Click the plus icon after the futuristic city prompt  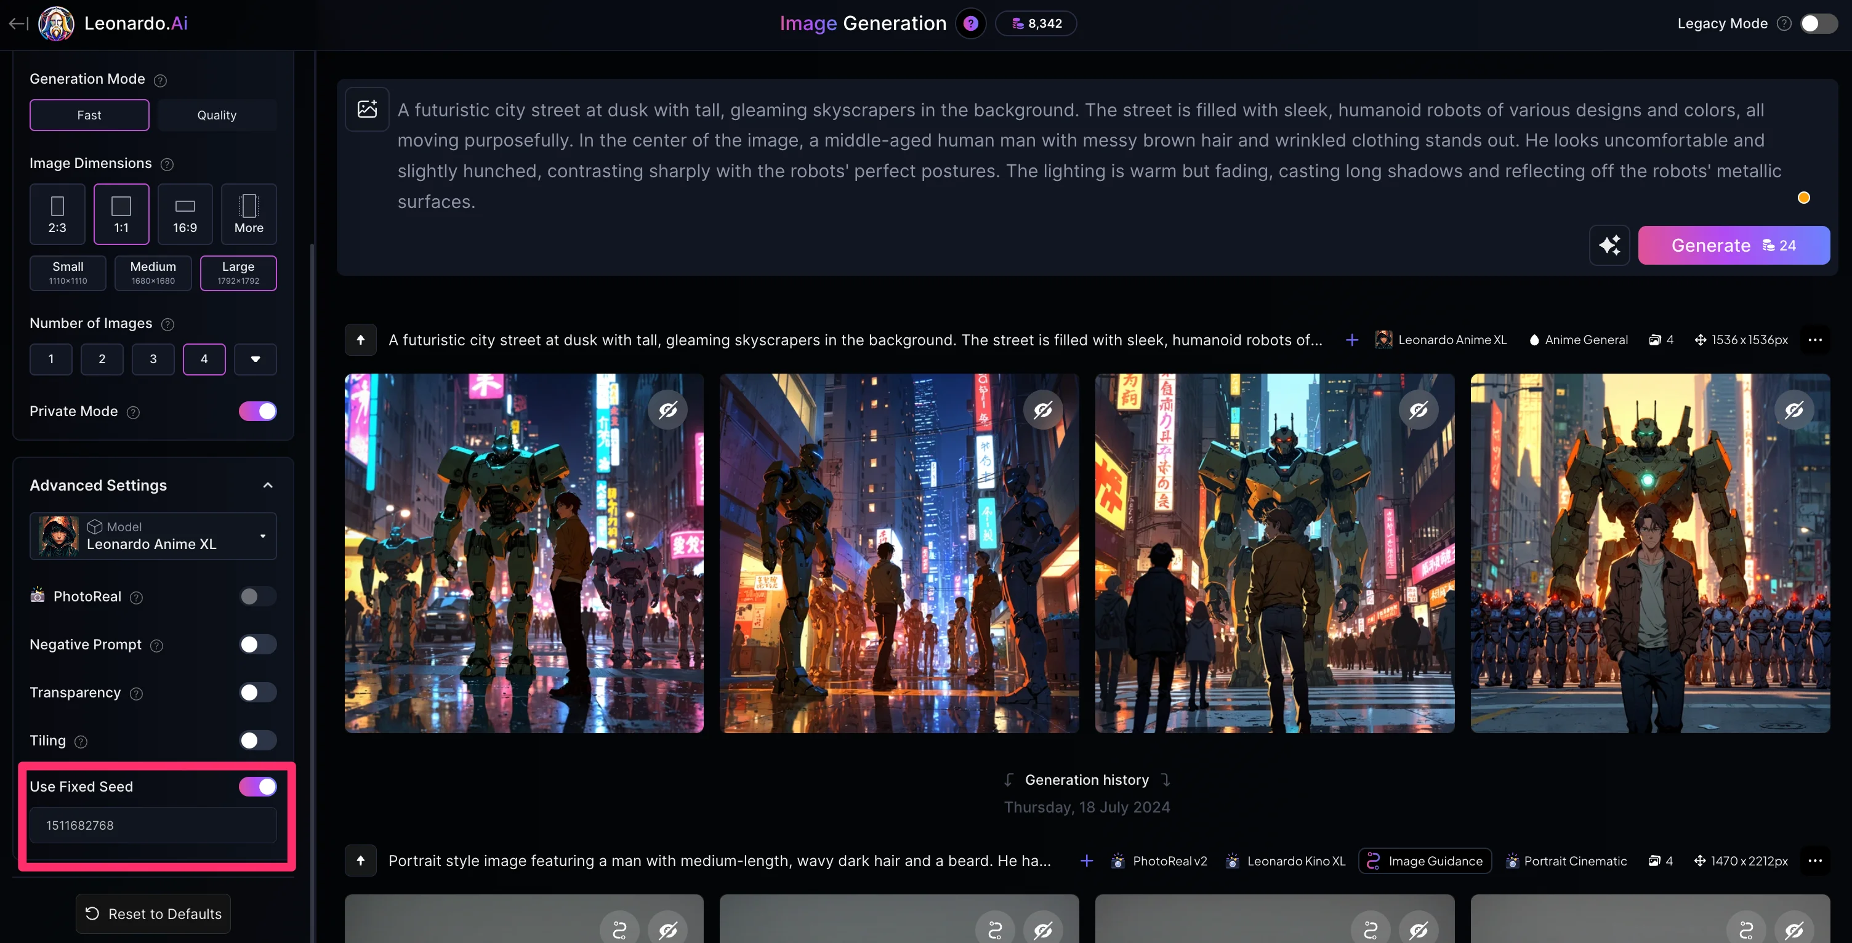(1351, 340)
